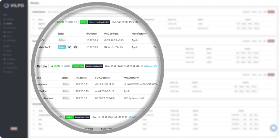Viewport: 279px width, 138px height.
Task: Click the clock icon beside 0d 0h 6m 55s
Action: [x=142, y=66]
